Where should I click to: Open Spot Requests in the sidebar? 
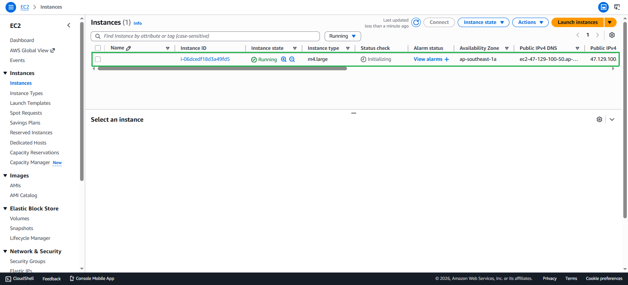(26, 113)
